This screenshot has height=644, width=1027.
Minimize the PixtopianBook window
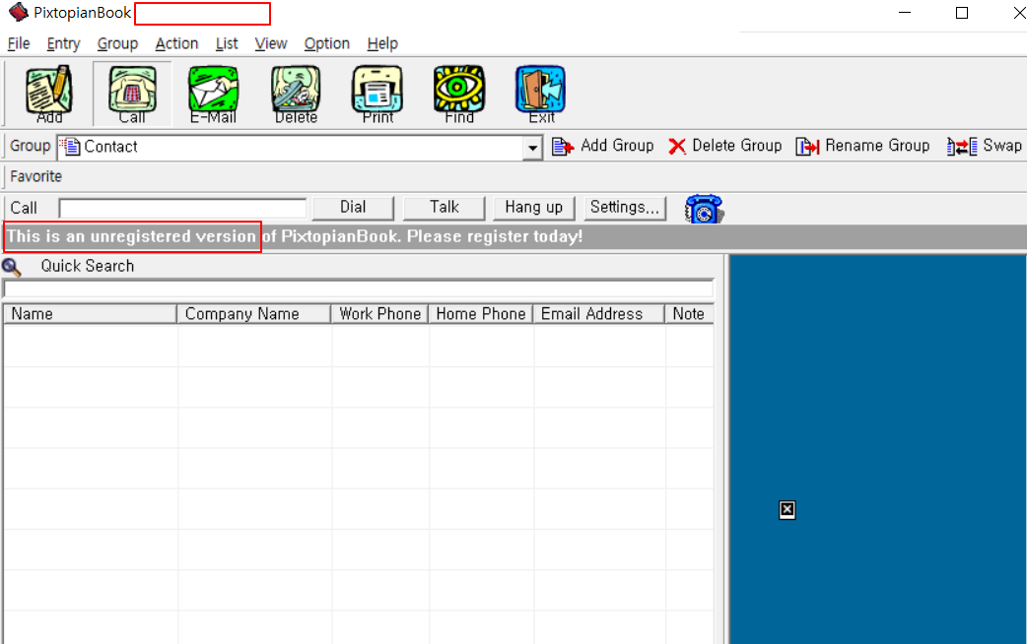905,13
